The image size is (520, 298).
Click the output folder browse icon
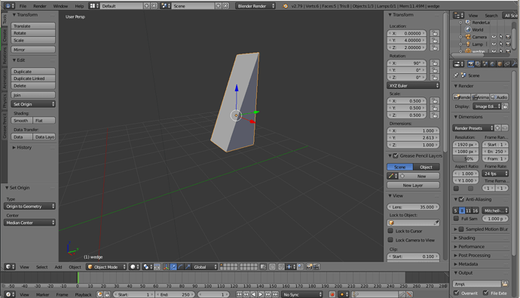tap(505, 284)
